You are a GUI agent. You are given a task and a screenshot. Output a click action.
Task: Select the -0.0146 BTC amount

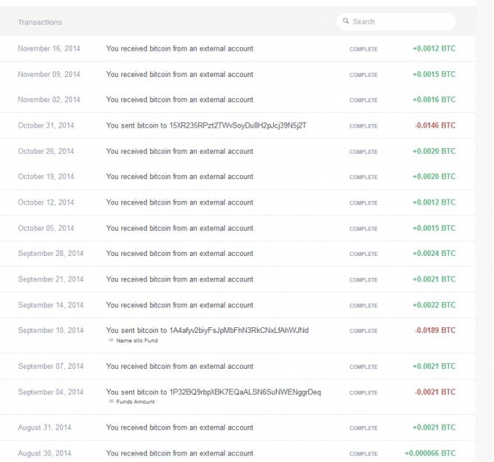(x=435, y=126)
